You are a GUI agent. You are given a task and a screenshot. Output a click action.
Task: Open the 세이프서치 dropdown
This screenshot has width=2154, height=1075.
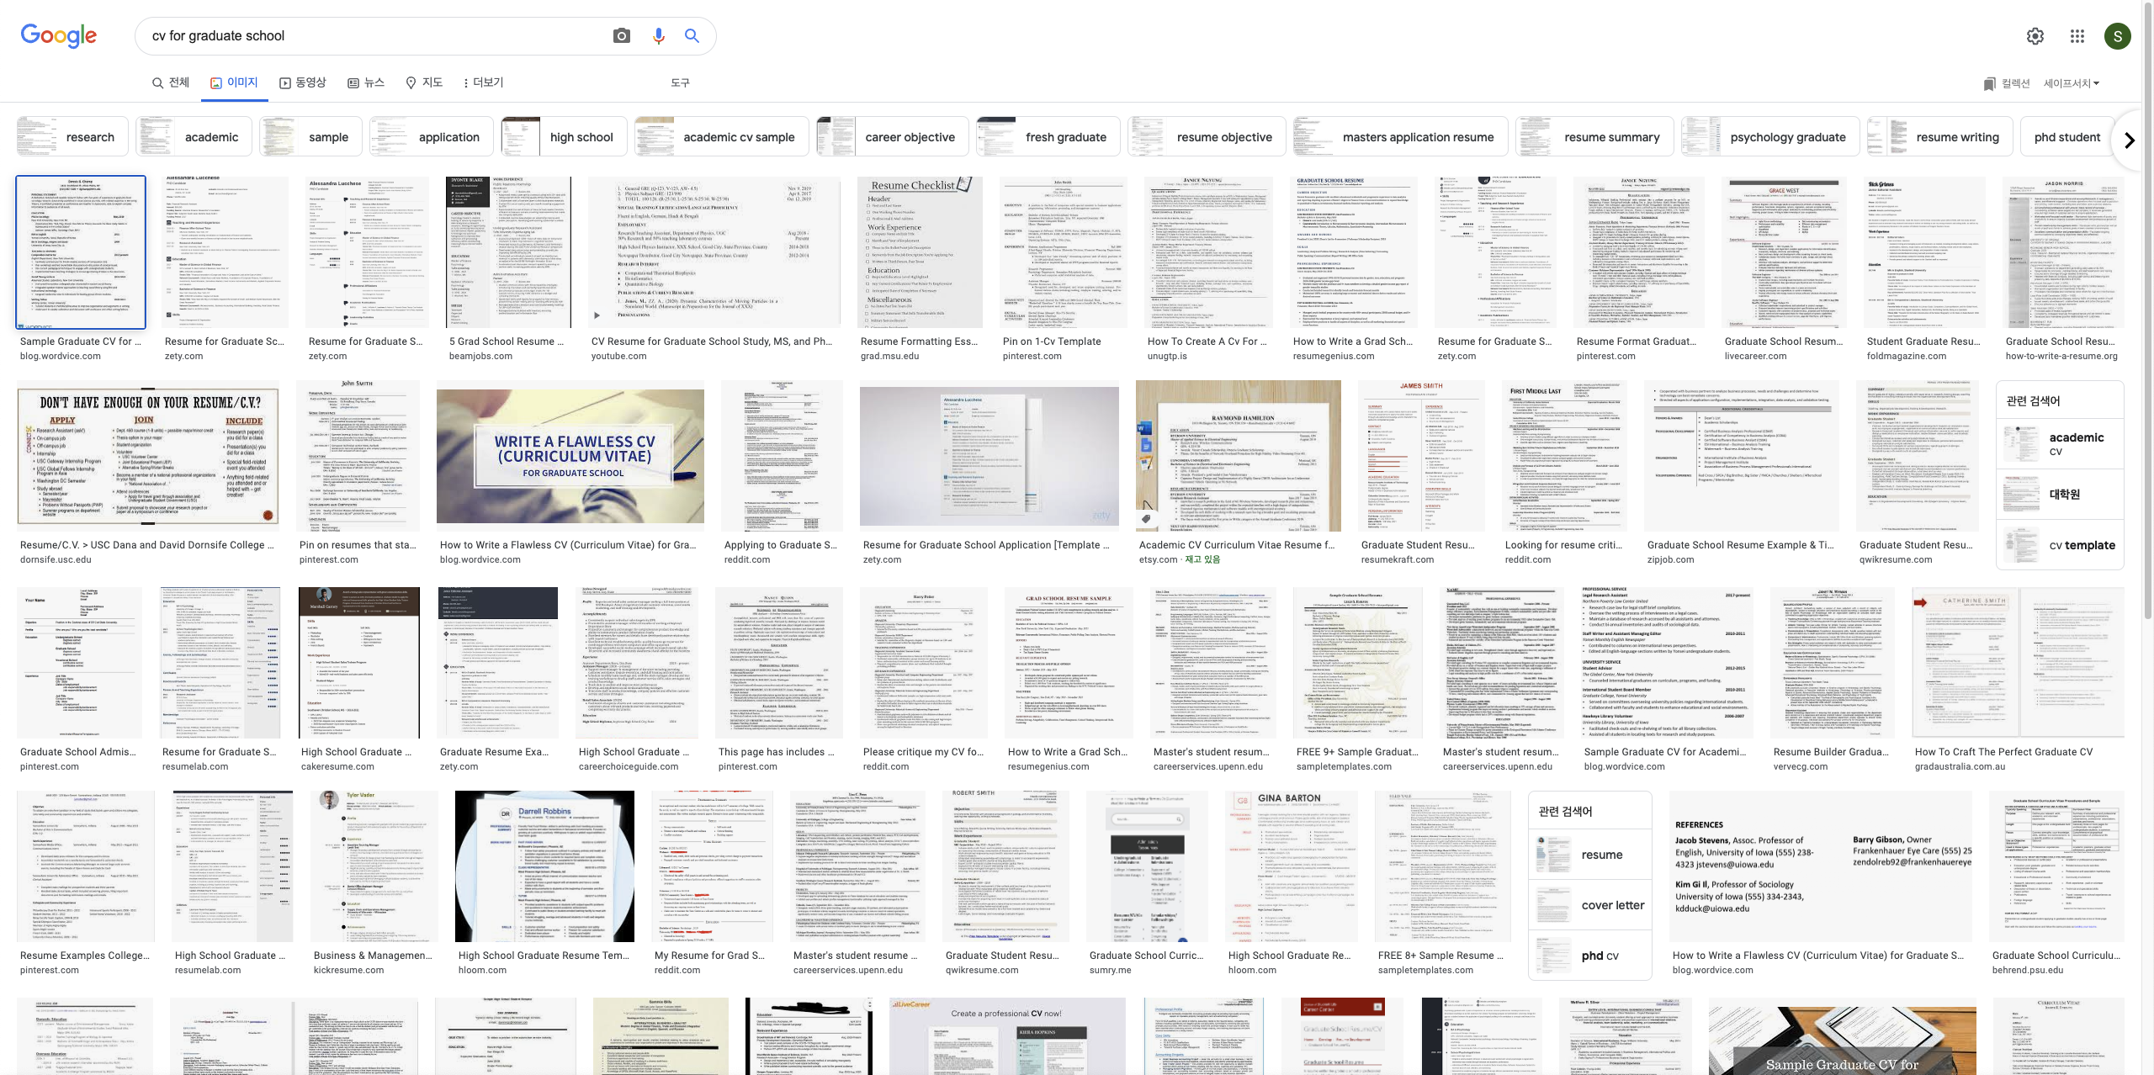click(2071, 83)
